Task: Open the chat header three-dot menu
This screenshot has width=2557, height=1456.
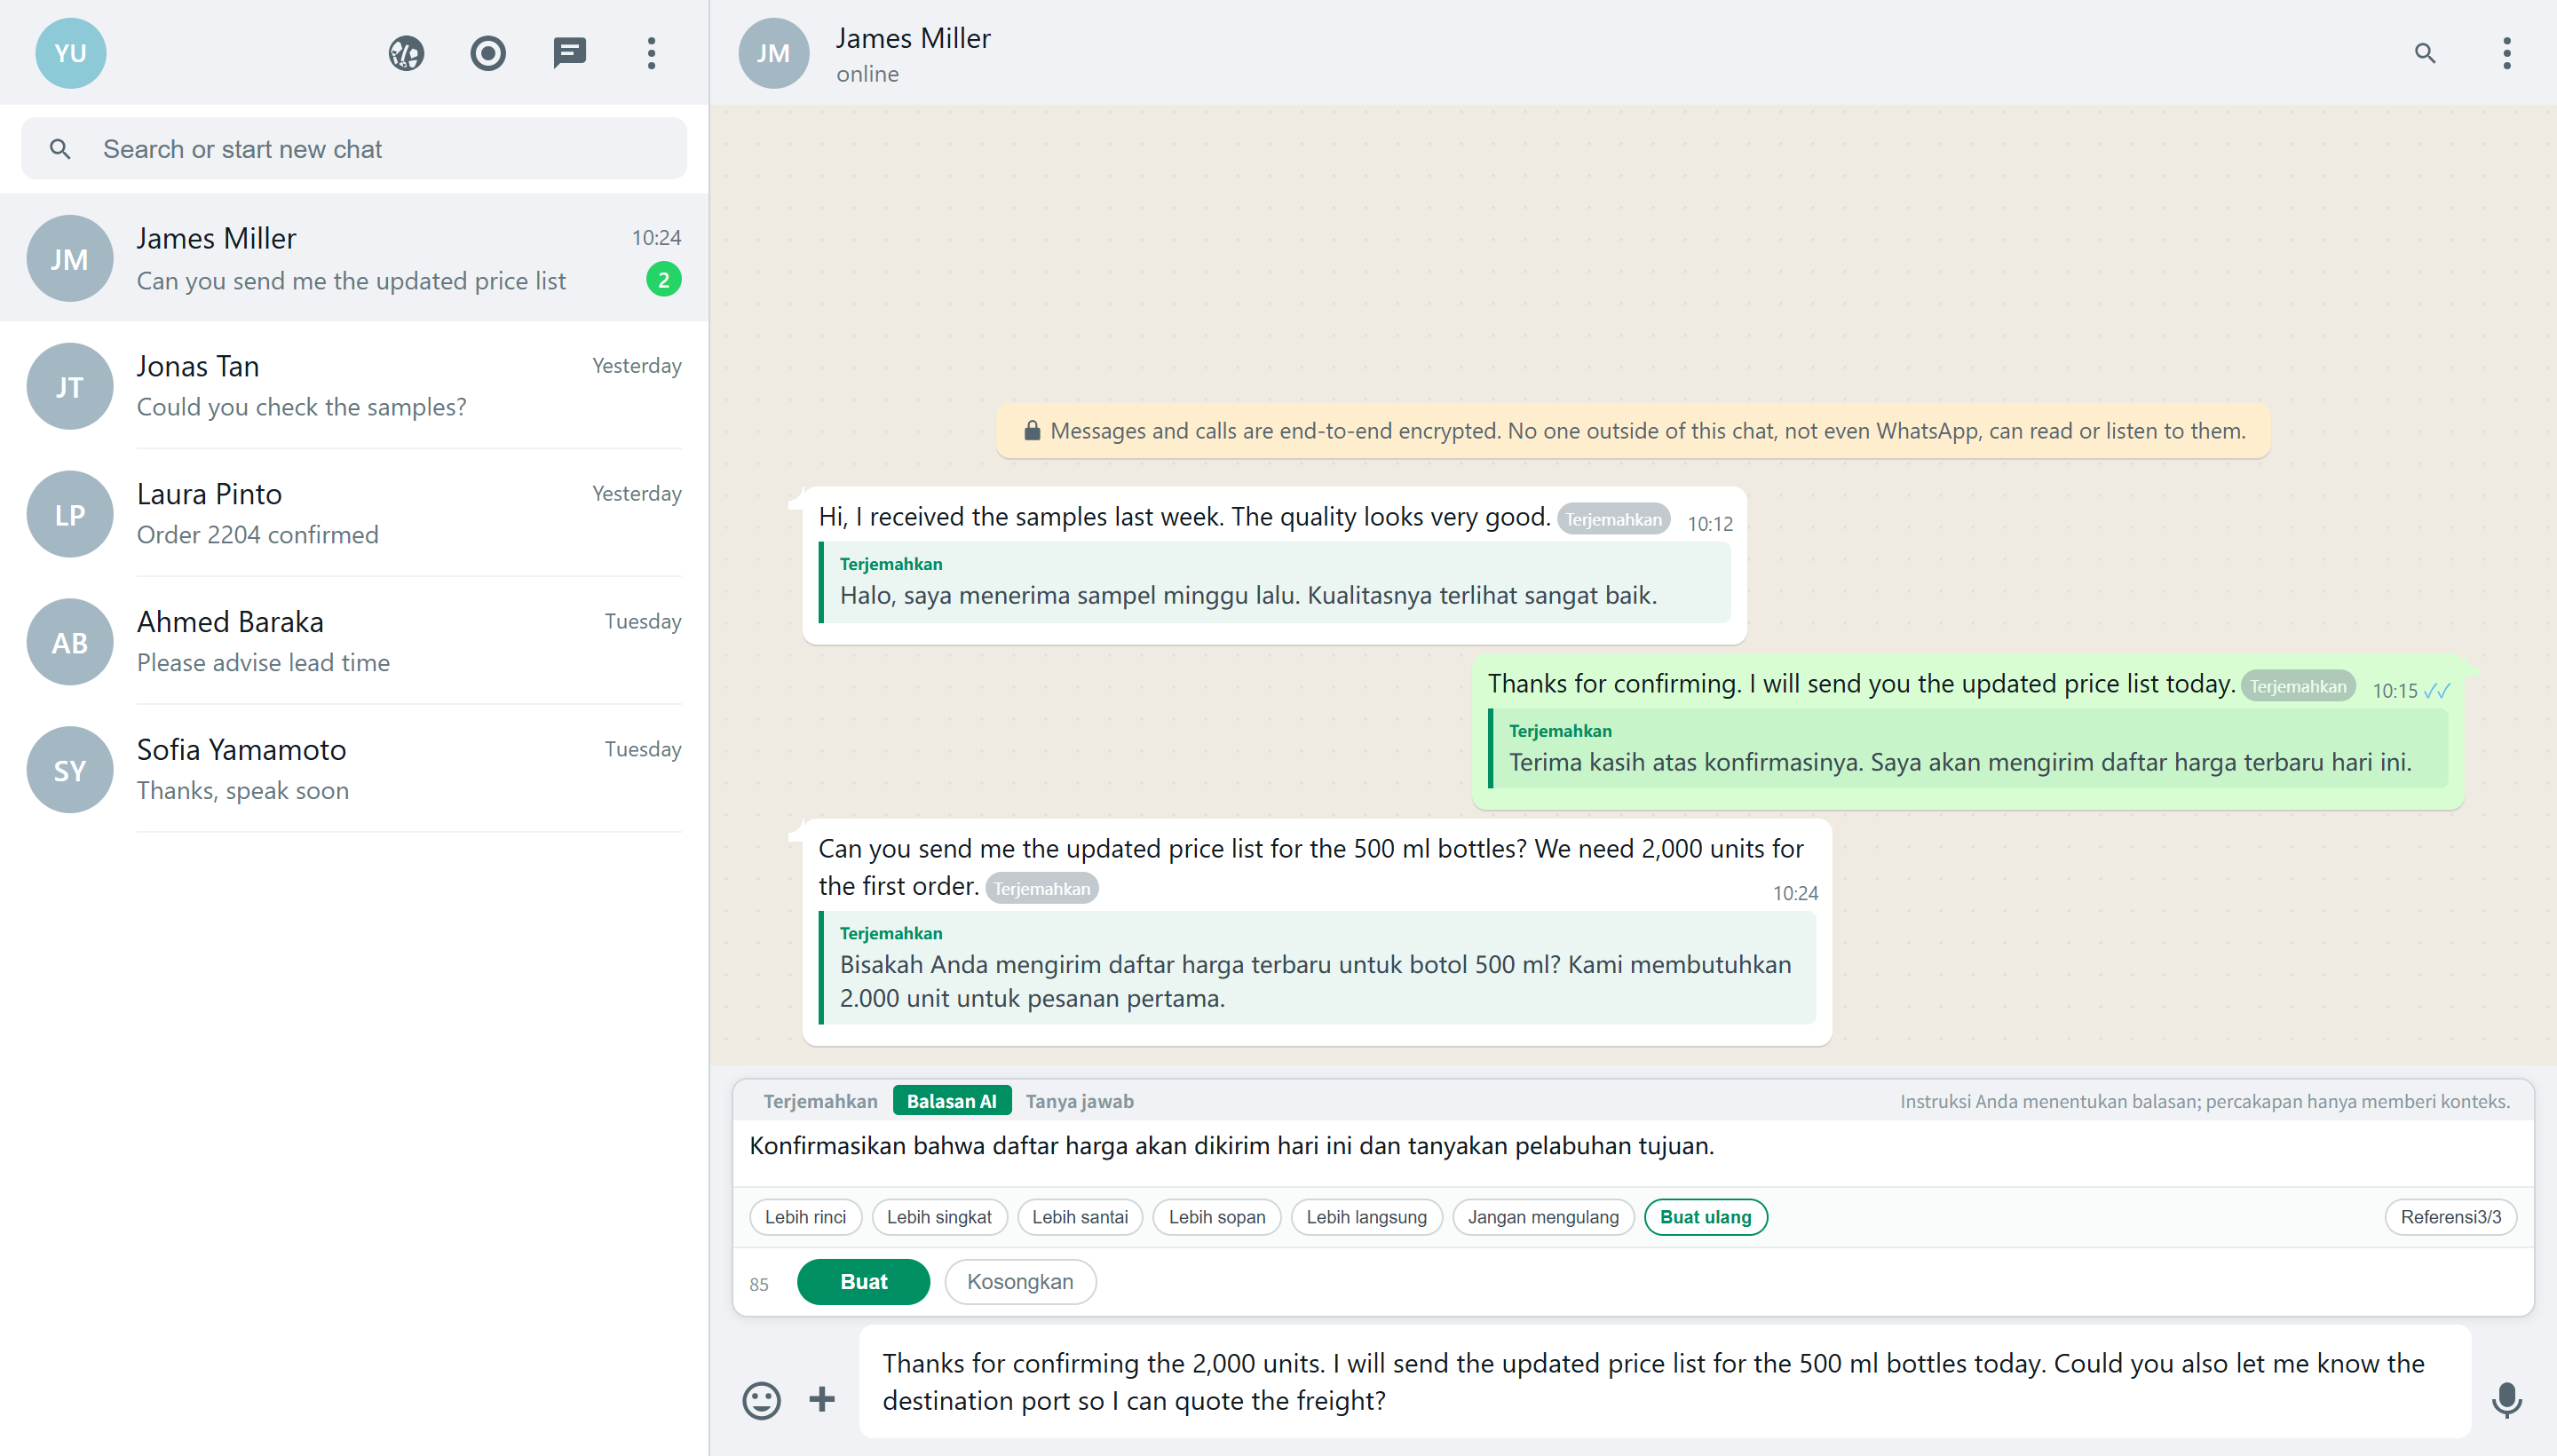Action: click(2507, 53)
